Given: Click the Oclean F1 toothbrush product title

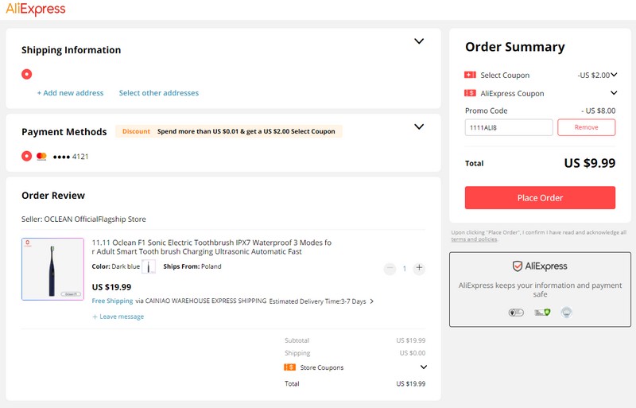Looking at the screenshot, I should (211, 247).
